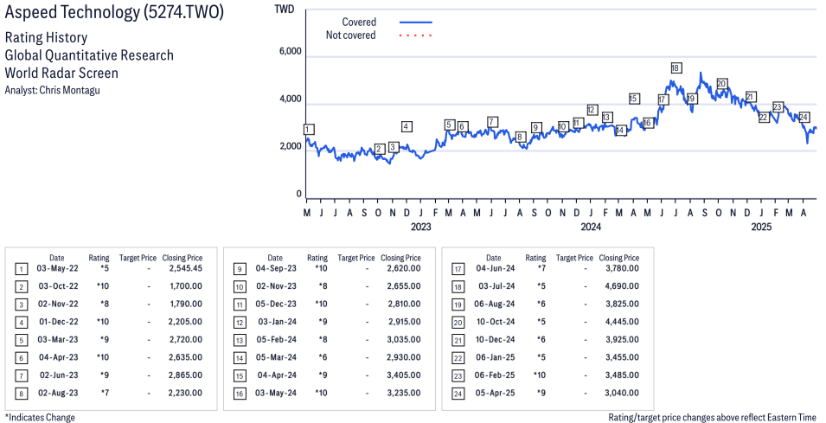Click the boxed number 2 beside 03-Oct-22
This screenshot has height=423, width=826.
[x=21, y=287]
